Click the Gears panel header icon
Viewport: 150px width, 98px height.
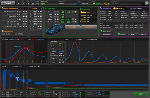click(x=30, y=8)
